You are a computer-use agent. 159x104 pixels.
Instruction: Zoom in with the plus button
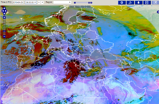(x=4, y=17)
